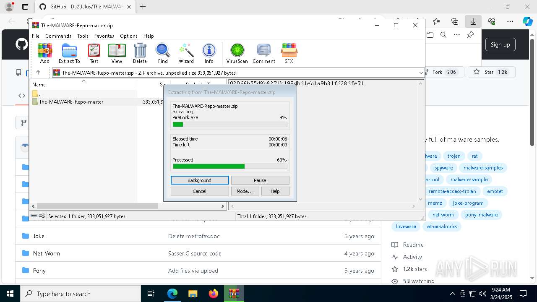This screenshot has height=302, width=537.
Task: Select The-MALWARE-Repo-master folder row
Action: (96, 102)
